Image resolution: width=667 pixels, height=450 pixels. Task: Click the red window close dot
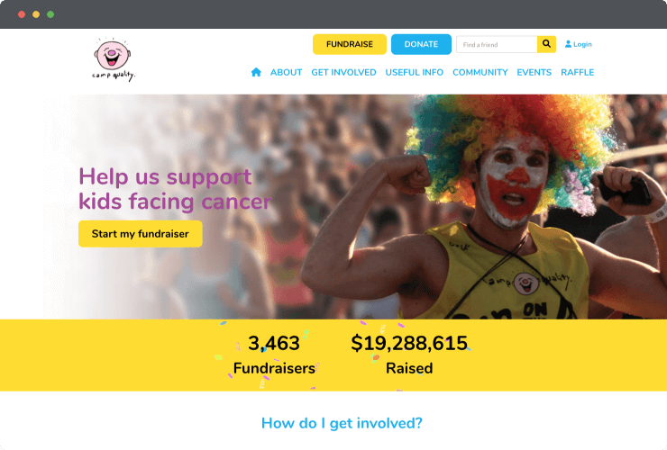tap(22, 14)
